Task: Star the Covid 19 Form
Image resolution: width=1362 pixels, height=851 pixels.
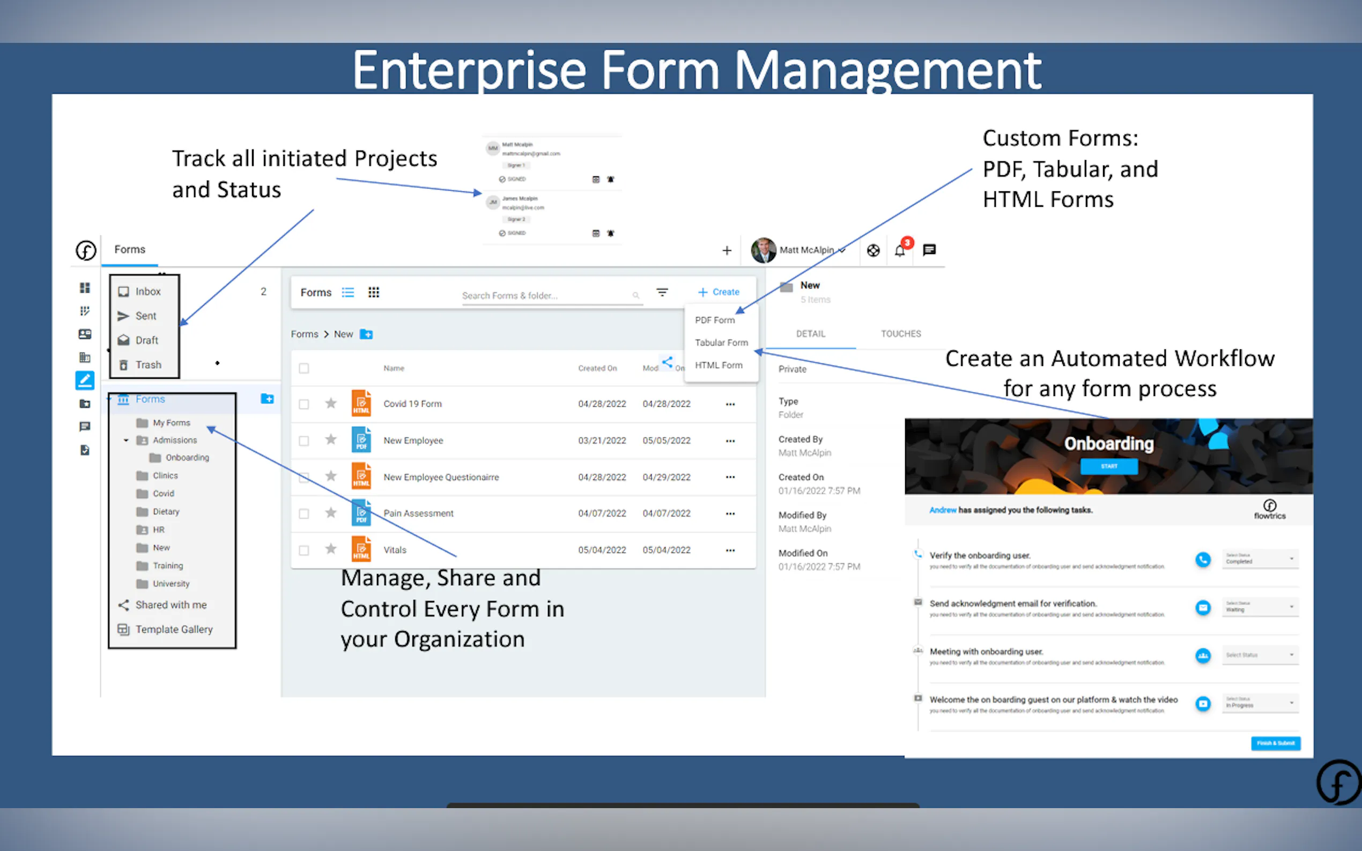Action: tap(331, 404)
